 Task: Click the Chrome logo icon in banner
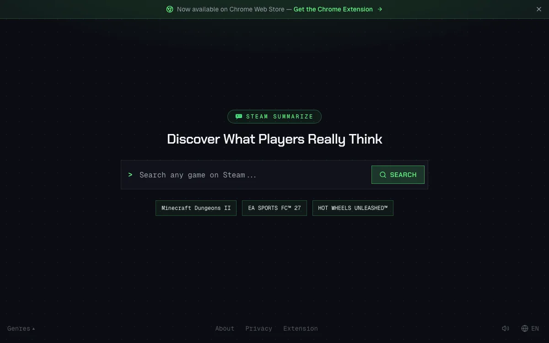tap(170, 9)
